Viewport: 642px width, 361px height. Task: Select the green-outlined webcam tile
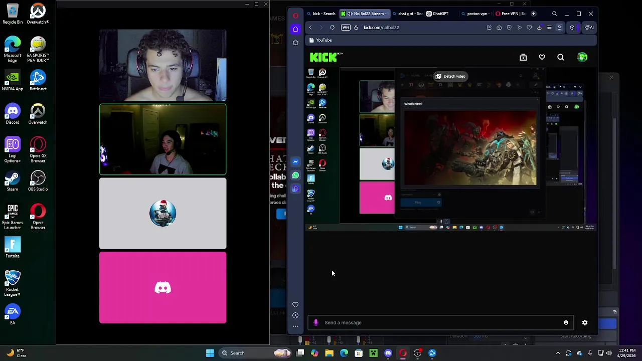point(163,139)
